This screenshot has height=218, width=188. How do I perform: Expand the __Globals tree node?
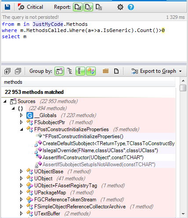pyautogui.click(x=21, y=115)
